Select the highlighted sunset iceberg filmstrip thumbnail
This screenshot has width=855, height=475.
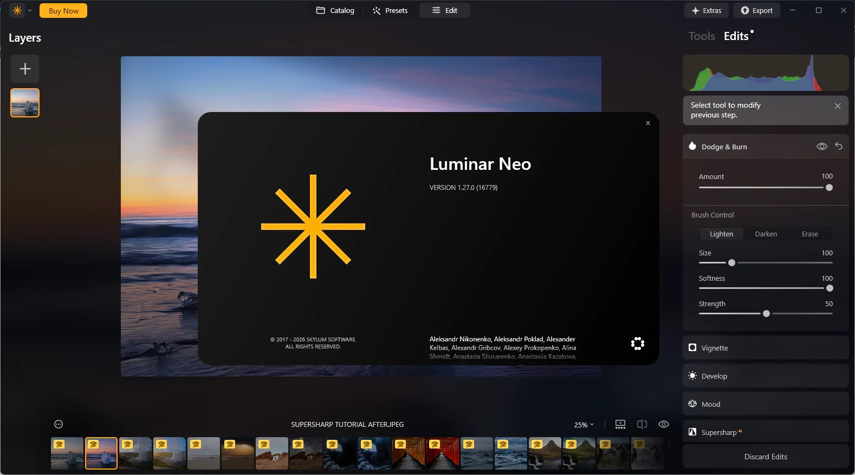[x=101, y=453]
